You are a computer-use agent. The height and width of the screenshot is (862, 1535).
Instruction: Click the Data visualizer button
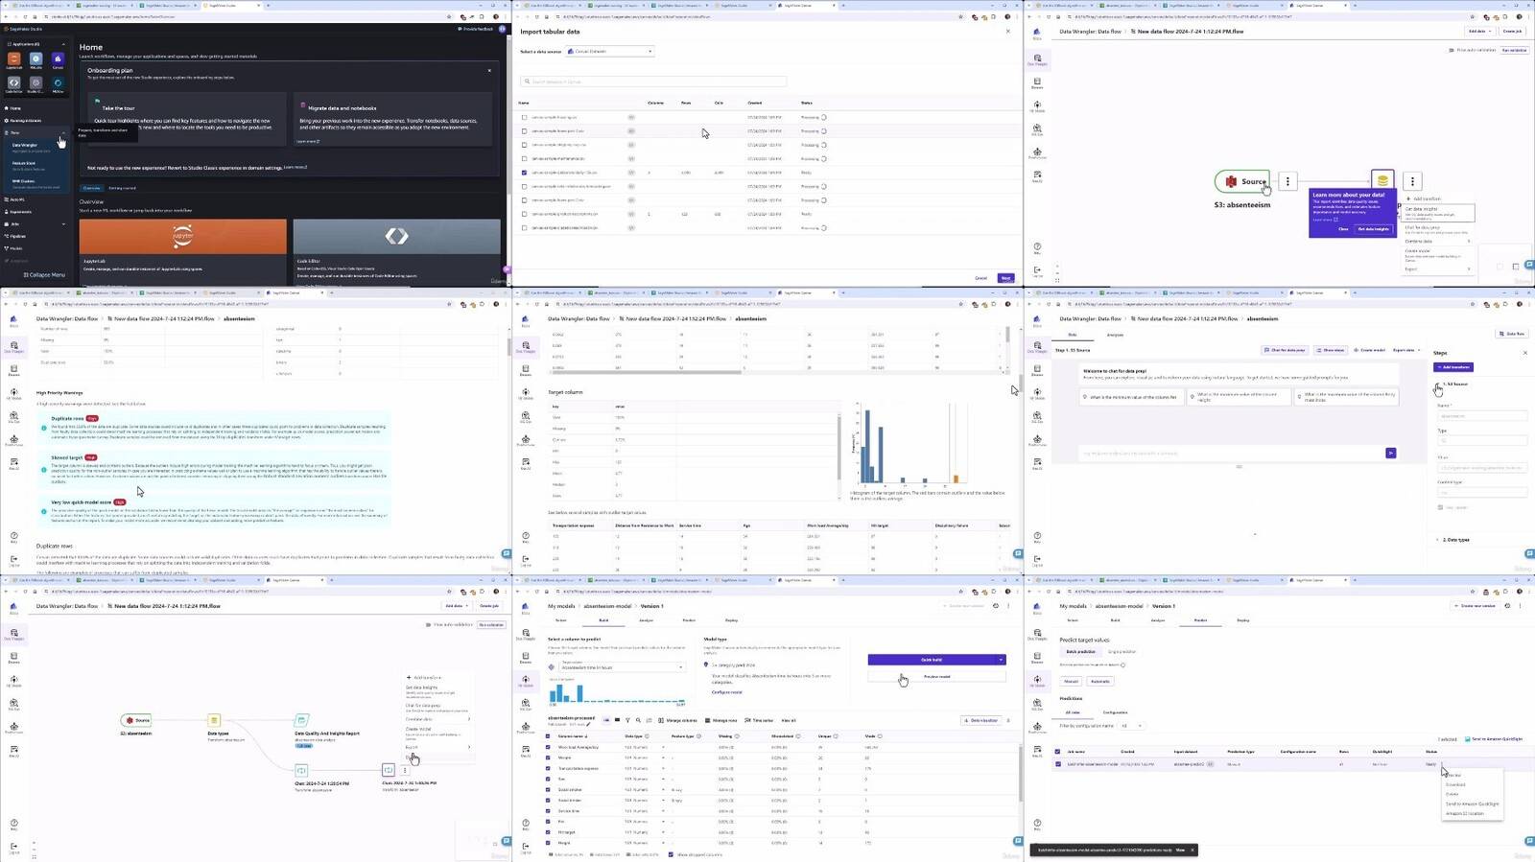pyautogui.click(x=980, y=720)
